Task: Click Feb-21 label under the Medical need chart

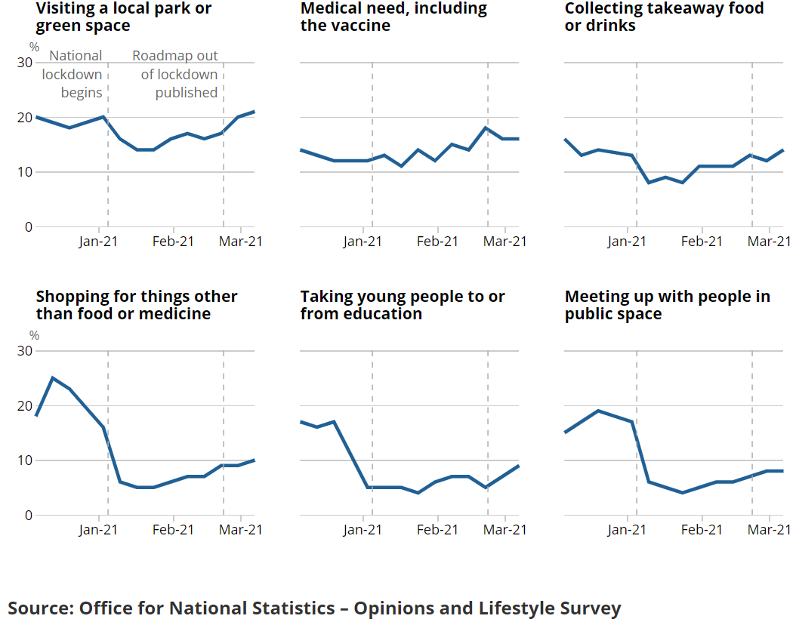Action: 437,242
